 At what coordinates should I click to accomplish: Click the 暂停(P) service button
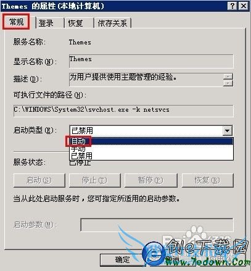point(150,180)
